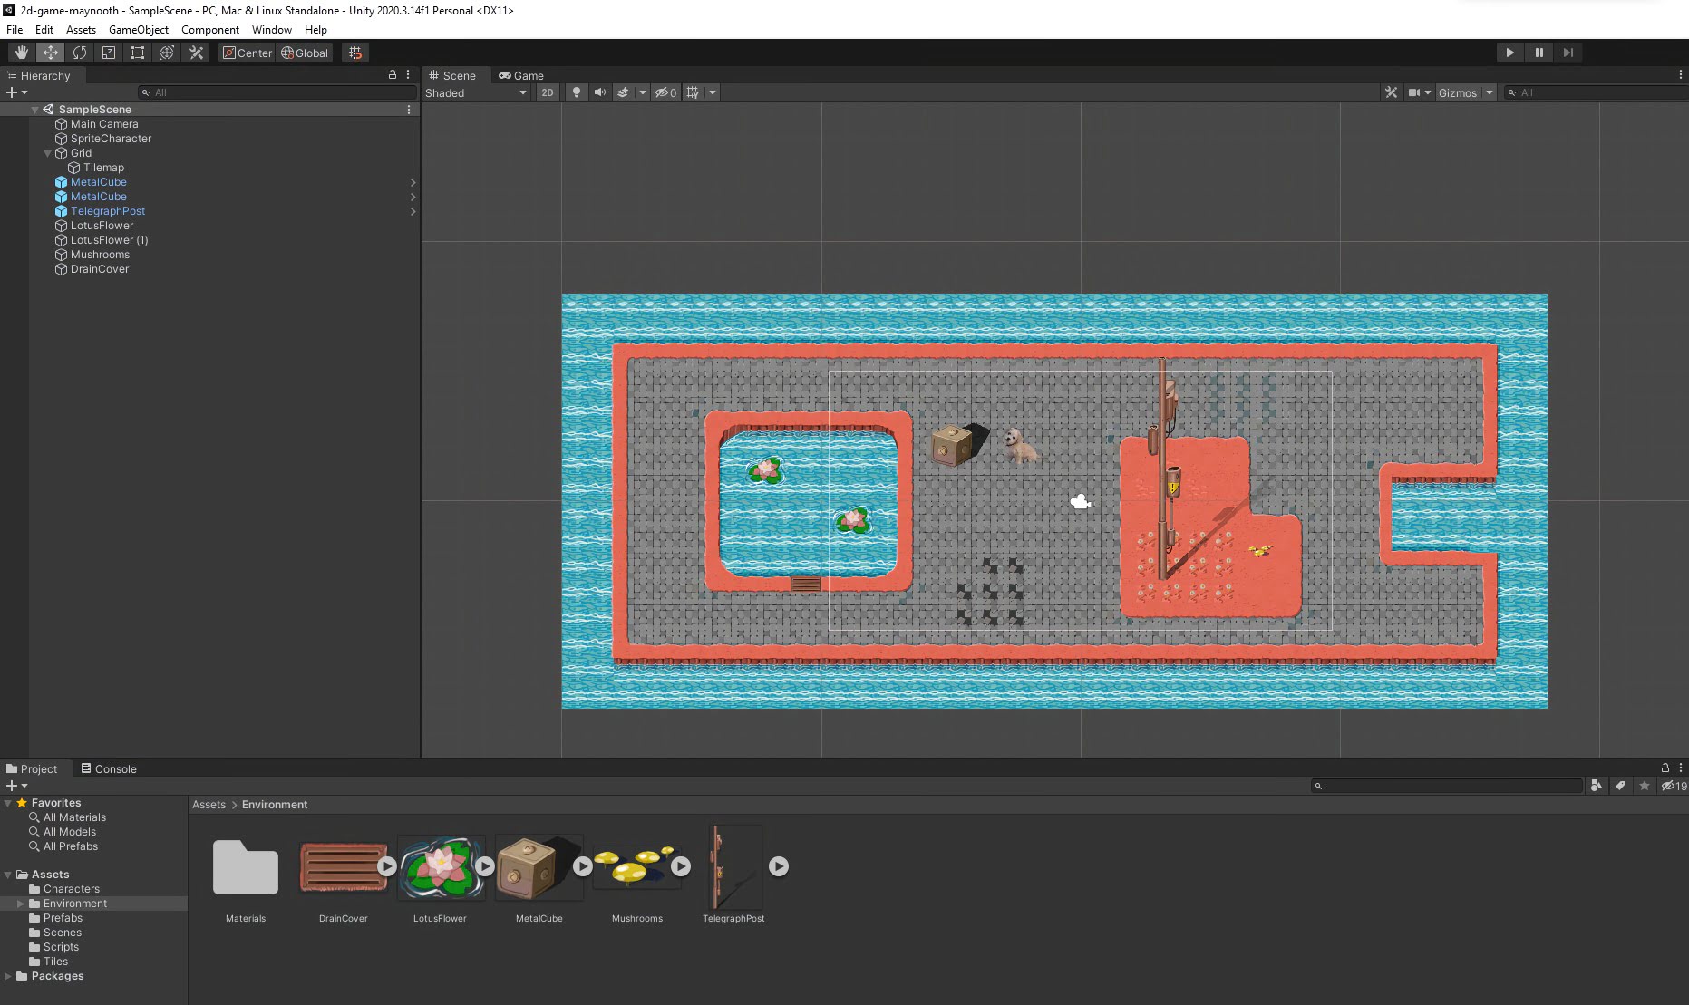Open the scene camera settings icon
Screen dimensions: 1689x1005
1413,92
